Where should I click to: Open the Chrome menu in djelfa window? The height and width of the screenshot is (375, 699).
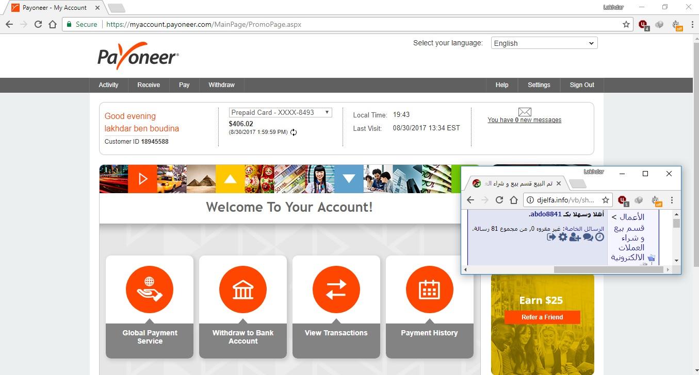[672, 200]
